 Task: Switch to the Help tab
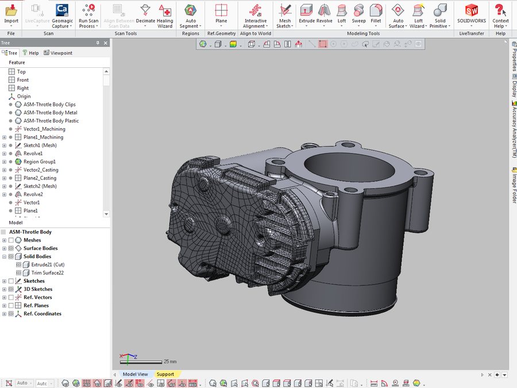(x=30, y=53)
